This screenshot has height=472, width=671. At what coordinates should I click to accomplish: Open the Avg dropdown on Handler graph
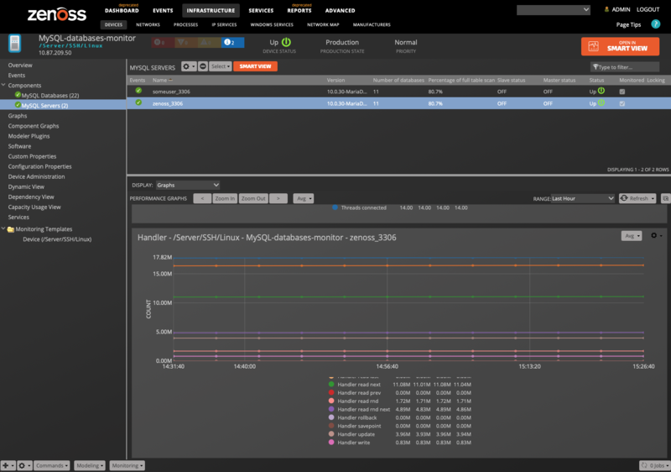pos(632,235)
